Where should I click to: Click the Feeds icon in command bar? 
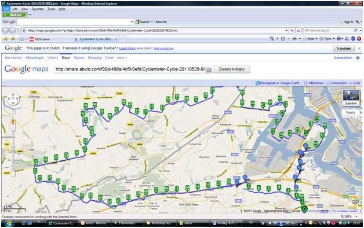[283, 39]
